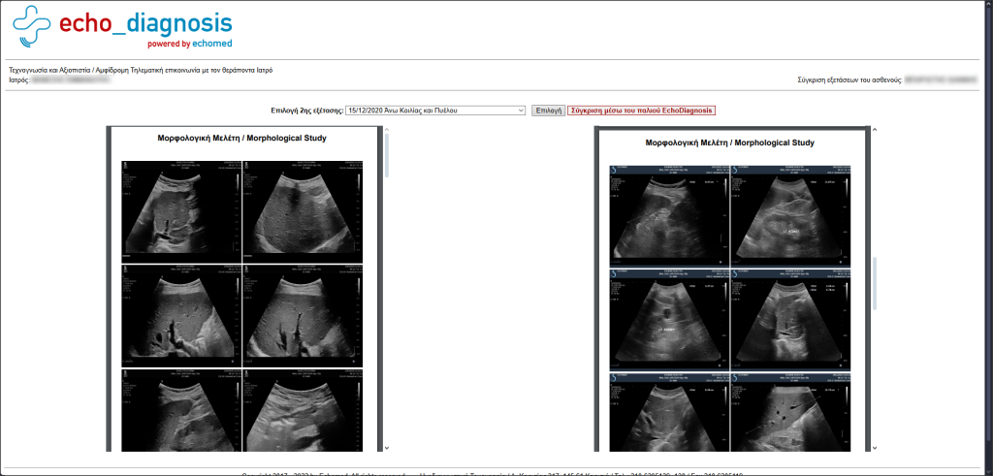993x476 pixels.
Task: Click second-row left ultrasound image, left report
Action: [181, 315]
